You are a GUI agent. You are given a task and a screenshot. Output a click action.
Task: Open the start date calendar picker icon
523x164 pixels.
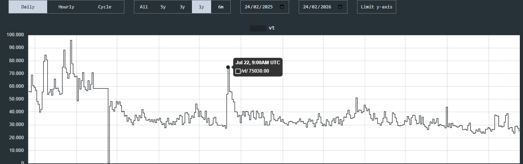point(282,7)
